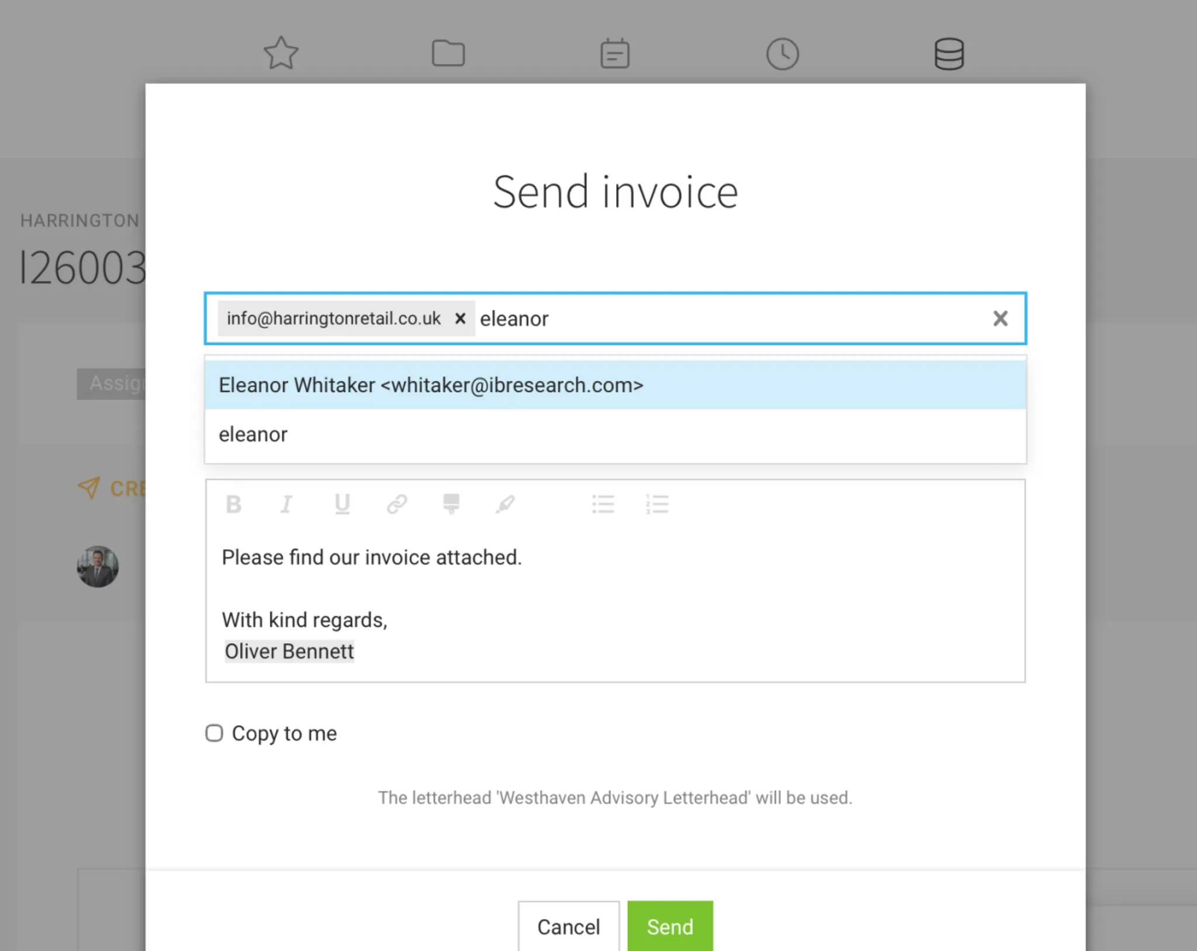The height and width of the screenshot is (951, 1197).
Task: Open the favorites star icon
Action: click(281, 53)
